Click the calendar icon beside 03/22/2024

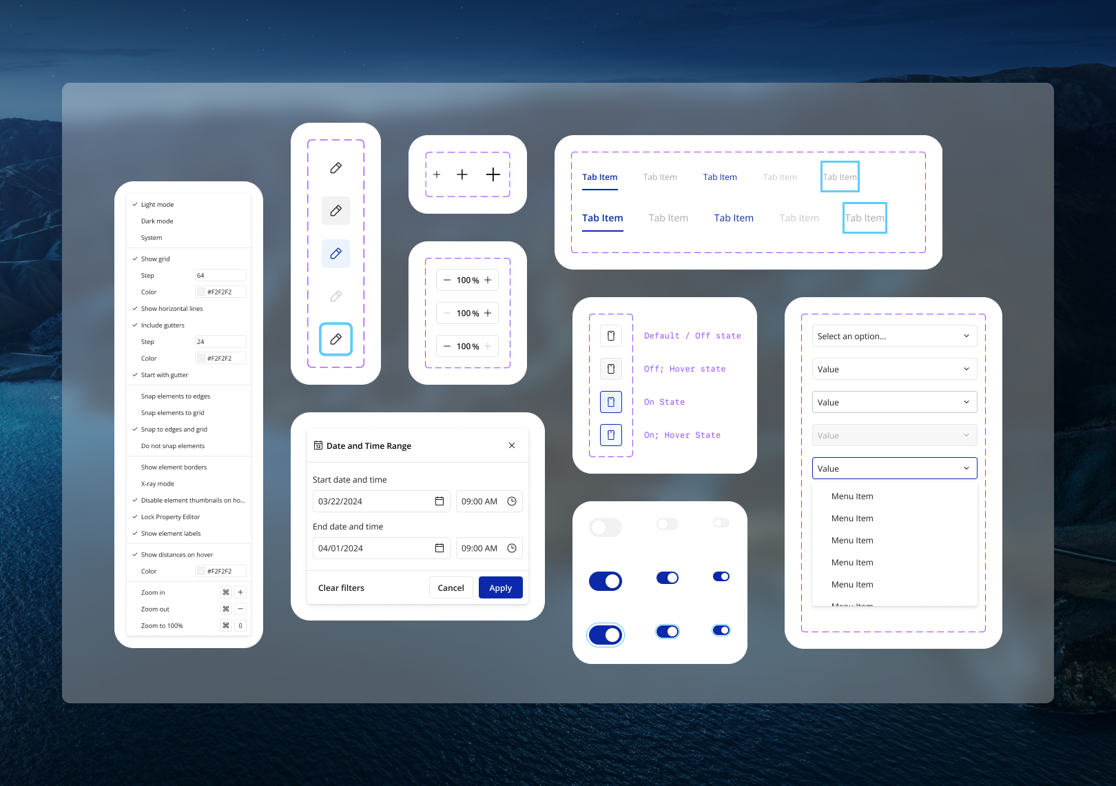(440, 501)
